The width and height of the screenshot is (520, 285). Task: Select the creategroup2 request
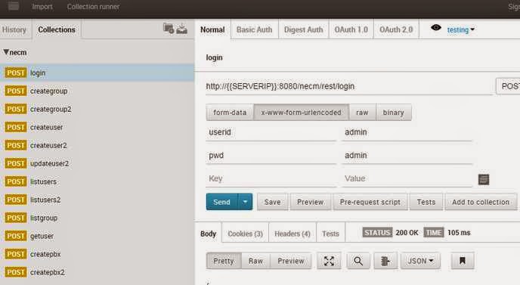tap(97, 109)
